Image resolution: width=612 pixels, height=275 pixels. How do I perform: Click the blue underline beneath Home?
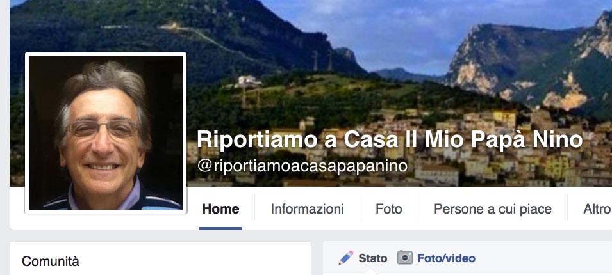pyautogui.click(x=220, y=228)
